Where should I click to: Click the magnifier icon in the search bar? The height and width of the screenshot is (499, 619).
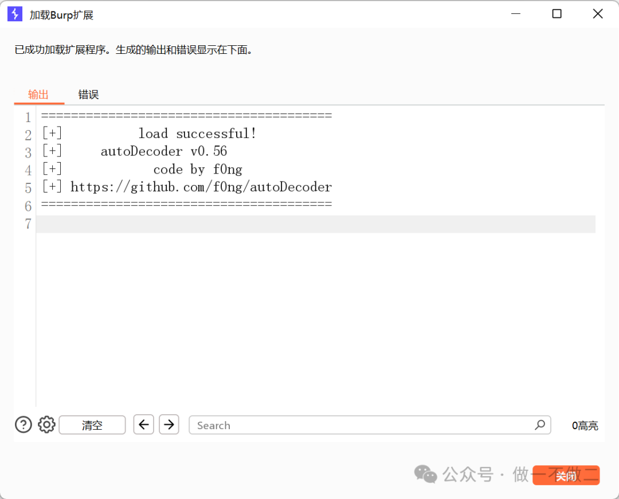pos(539,425)
